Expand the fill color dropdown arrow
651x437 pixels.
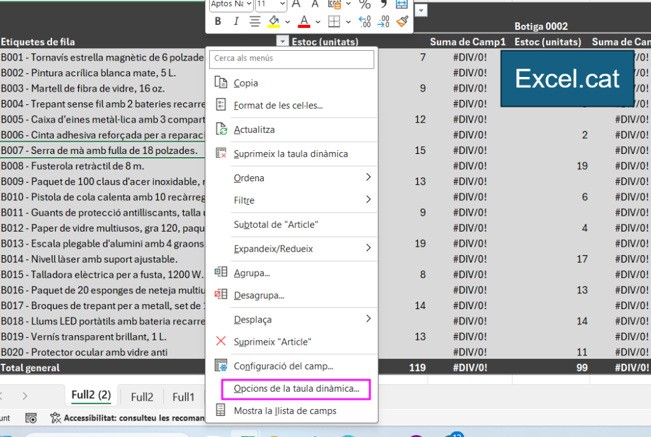(x=287, y=22)
